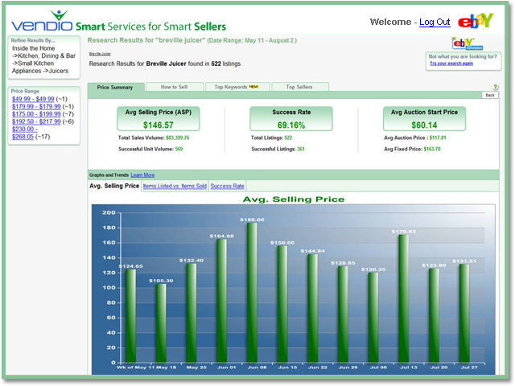Filter by price range $192.50 - $217.99
This screenshot has width=515, height=386.
point(36,121)
